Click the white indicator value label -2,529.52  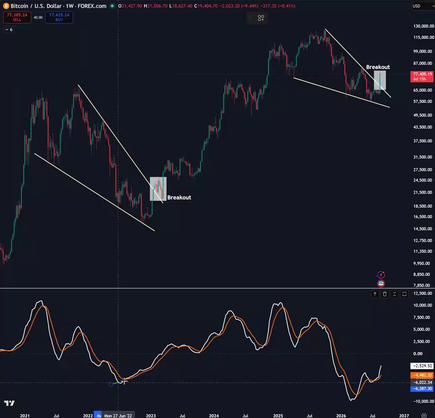click(x=422, y=366)
